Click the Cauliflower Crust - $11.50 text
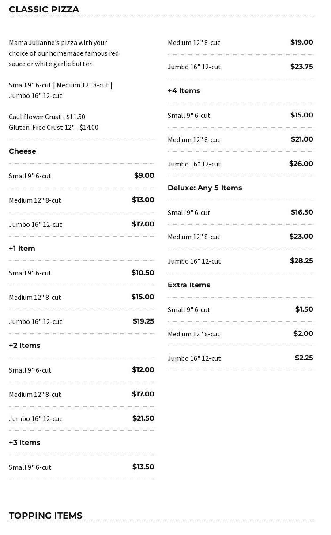The image size is (331, 535). pyautogui.click(x=47, y=117)
